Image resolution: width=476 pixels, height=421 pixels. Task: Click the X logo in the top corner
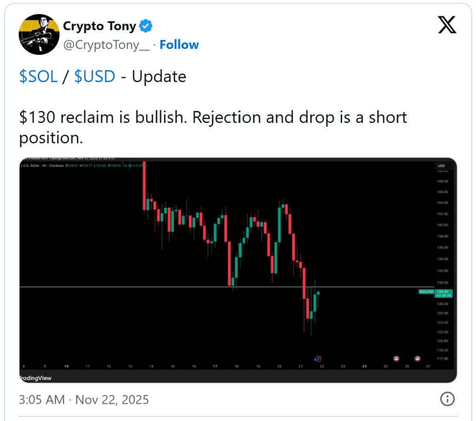point(447,26)
